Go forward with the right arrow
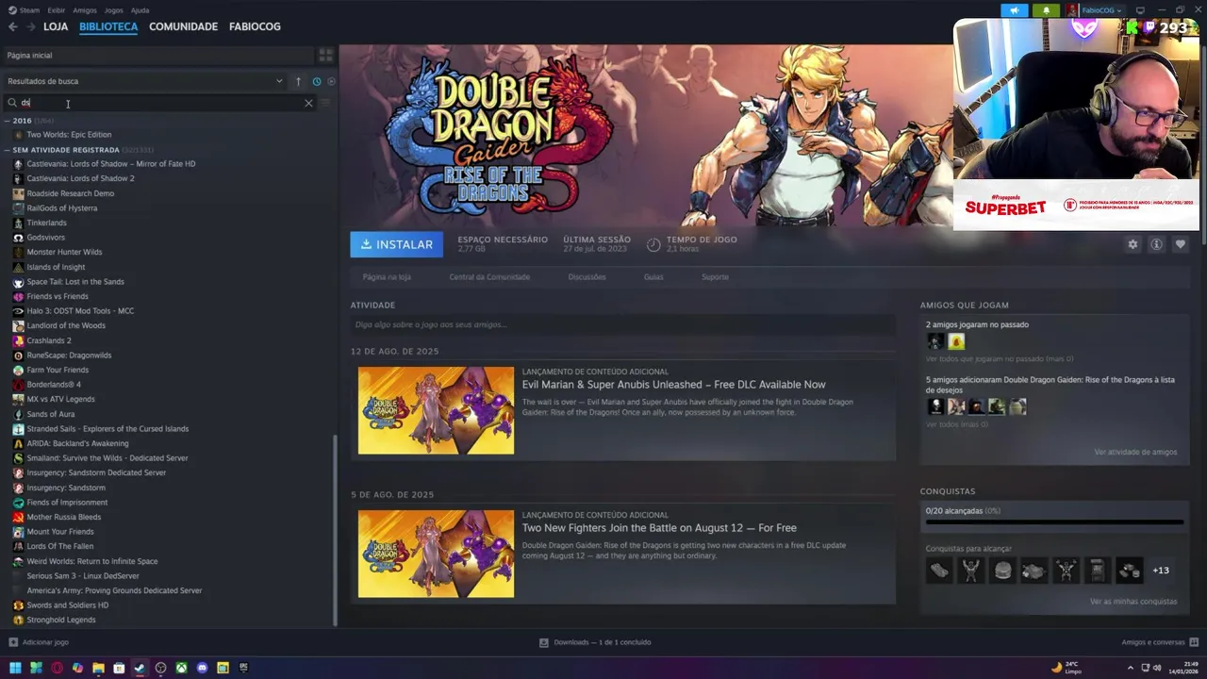Screen dimensions: 1207x679 pos(31,26)
